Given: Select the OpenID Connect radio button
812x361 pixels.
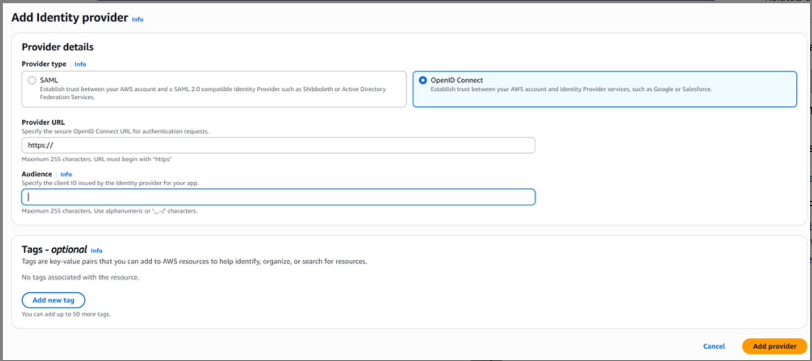Looking at the screenshot, I should click(x=422, y=80).
